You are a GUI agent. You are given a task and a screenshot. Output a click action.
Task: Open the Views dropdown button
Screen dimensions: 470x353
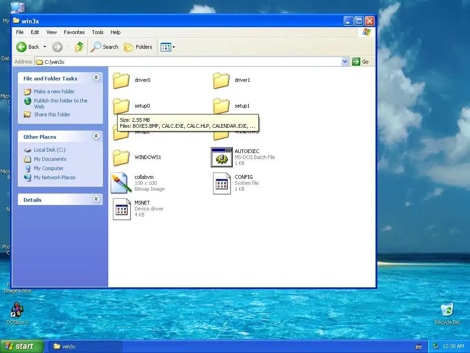[x=168, y=47]
